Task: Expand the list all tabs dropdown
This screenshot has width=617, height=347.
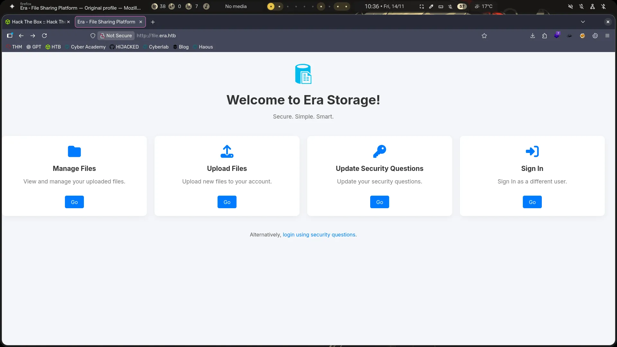Action: click(x=583, y=22)
